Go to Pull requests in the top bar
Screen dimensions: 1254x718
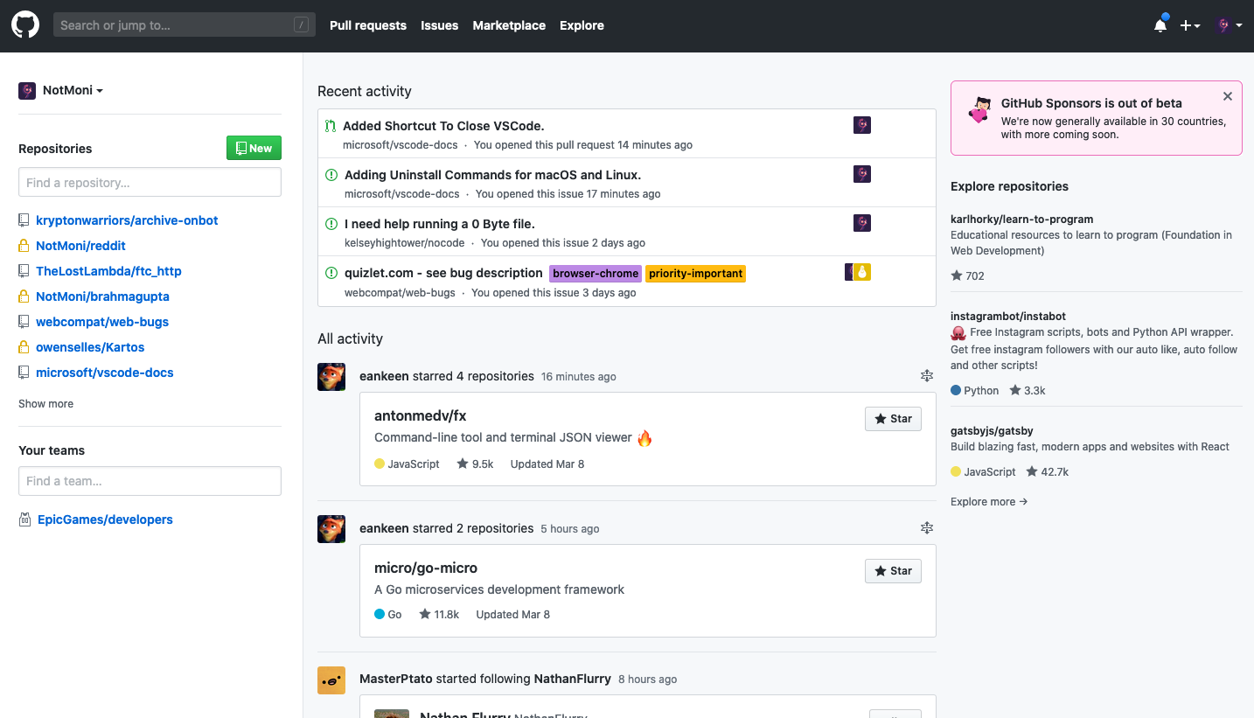[x=367, y=25]
